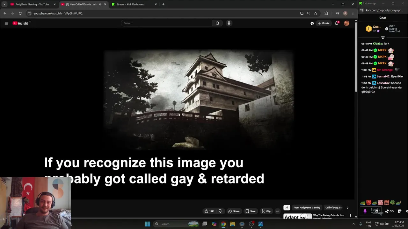
Task: Open YouTube notifications bell
Action: point(337,23)
